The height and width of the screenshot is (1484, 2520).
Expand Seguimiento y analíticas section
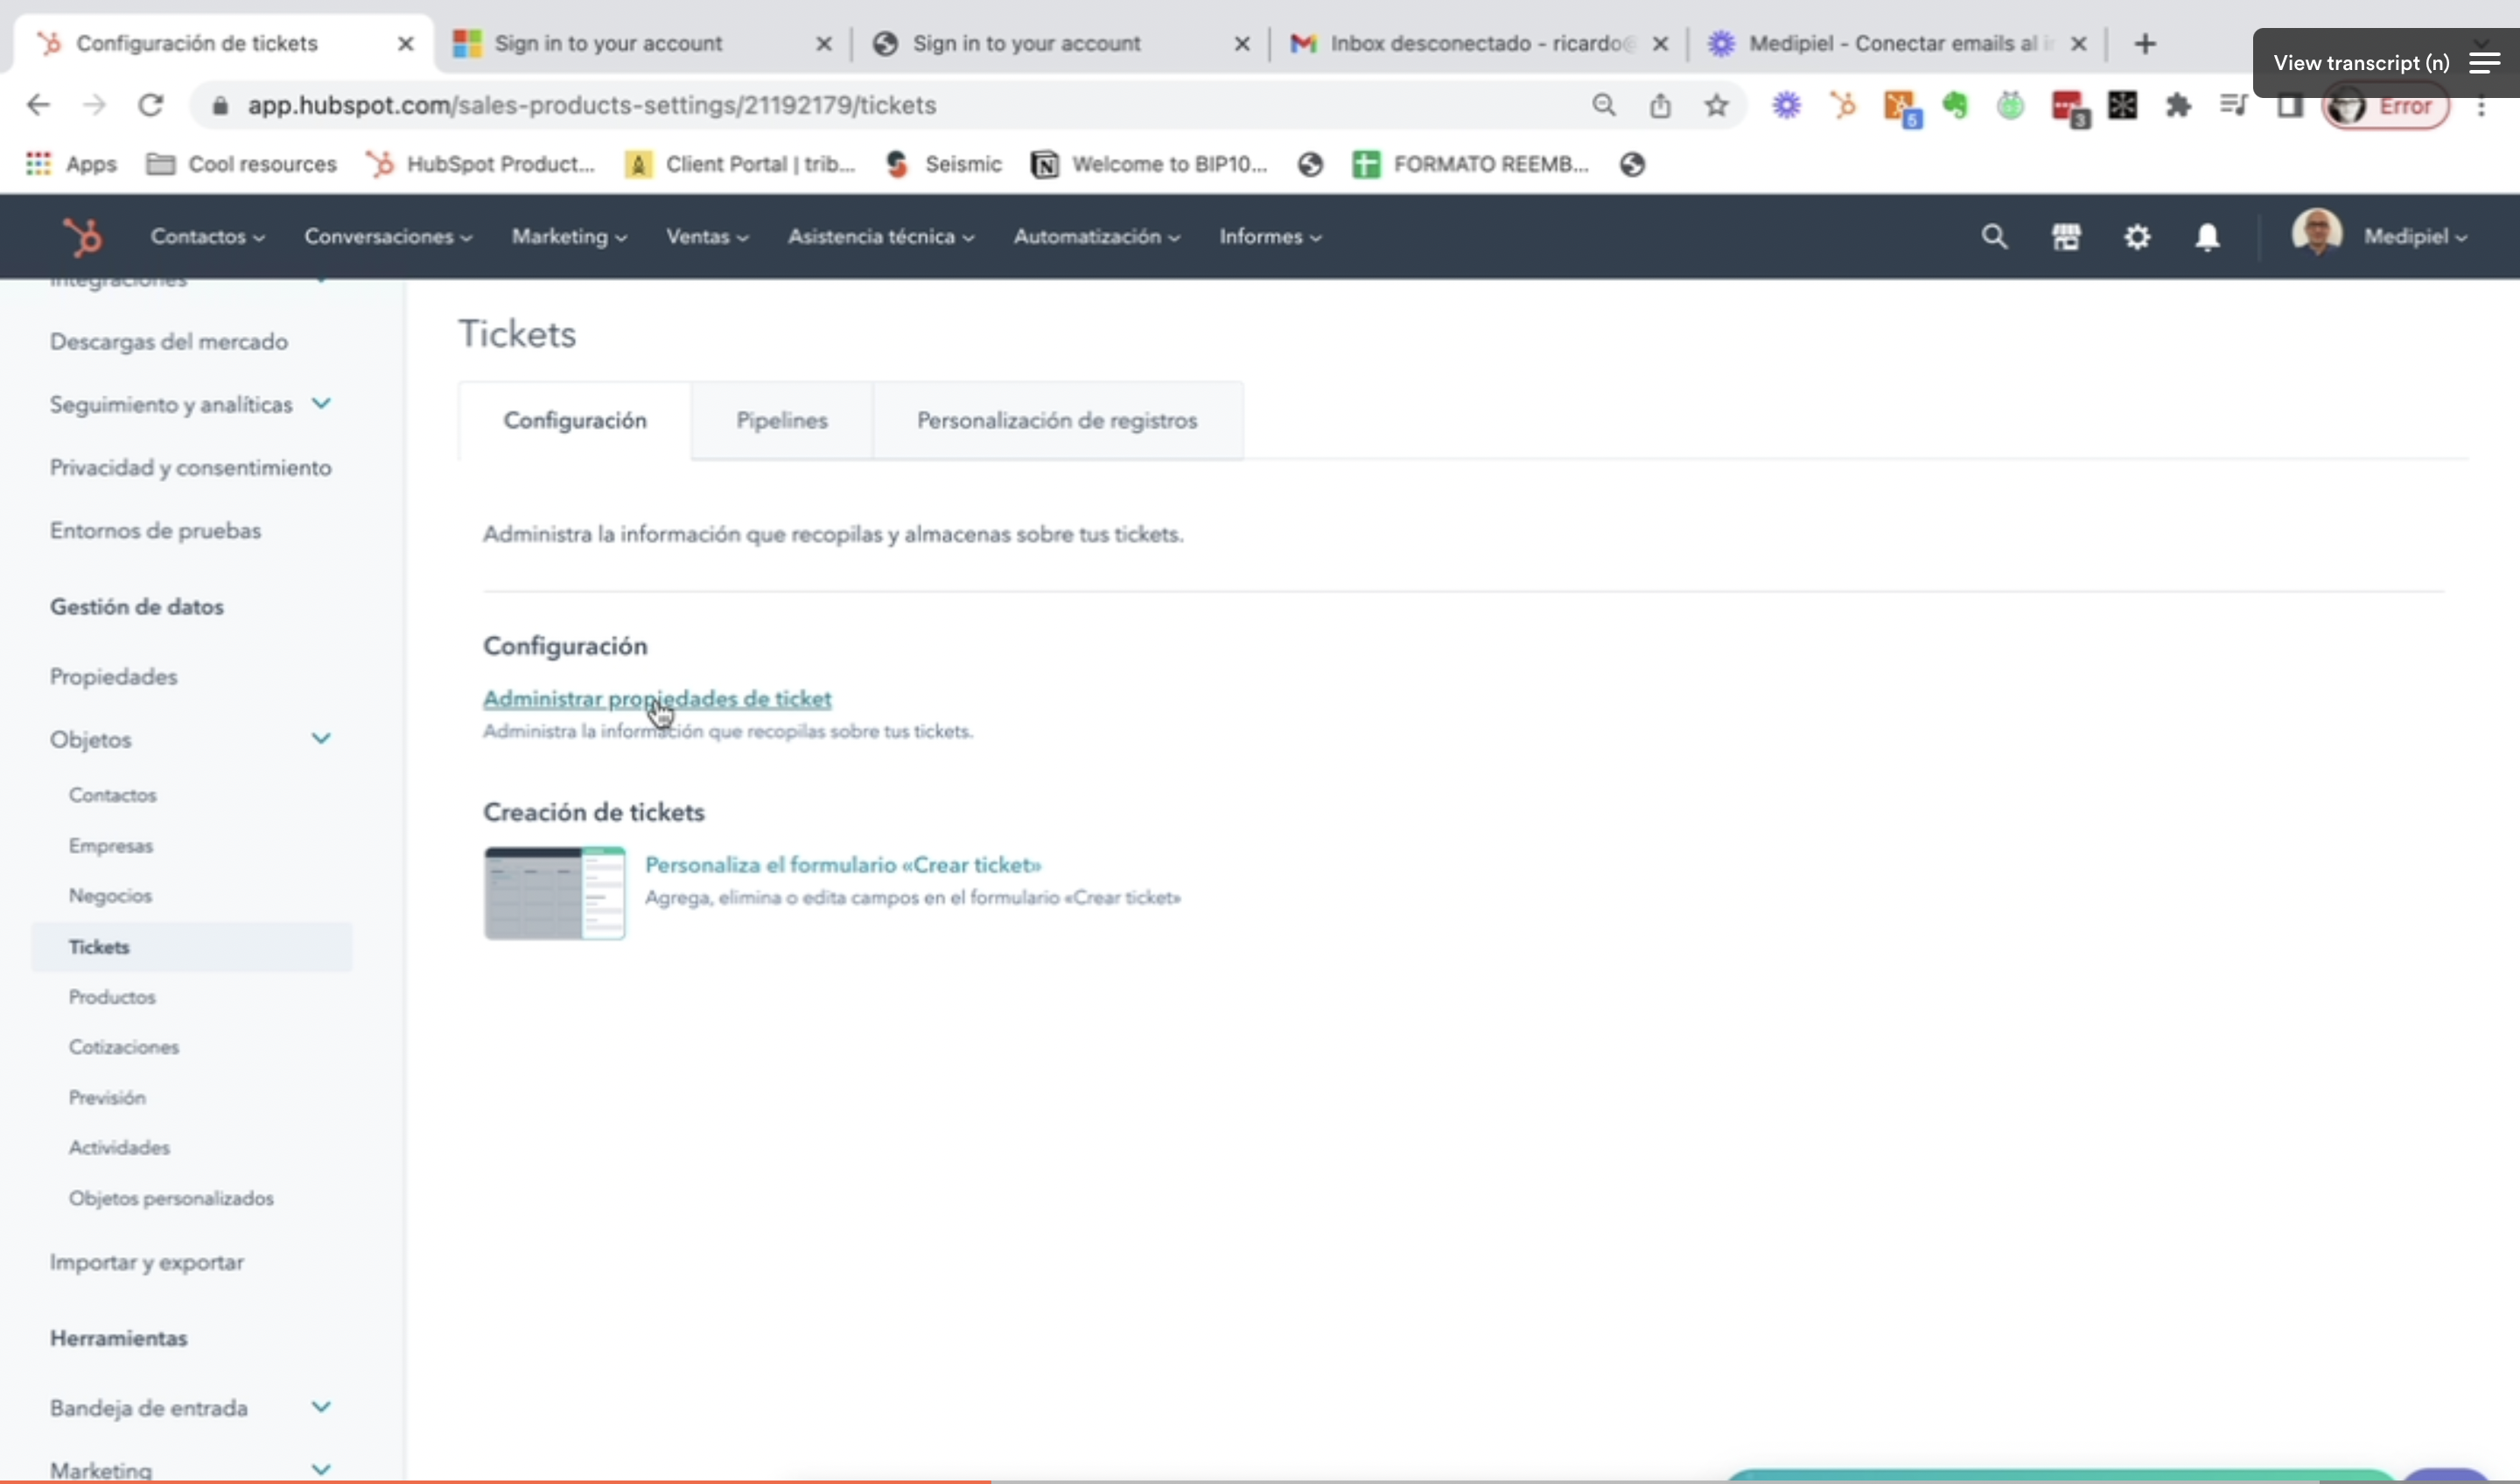[321, 403]
